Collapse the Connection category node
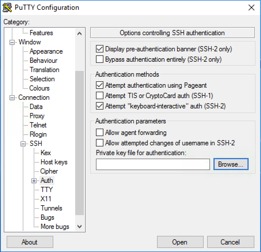 pos(12,98)
